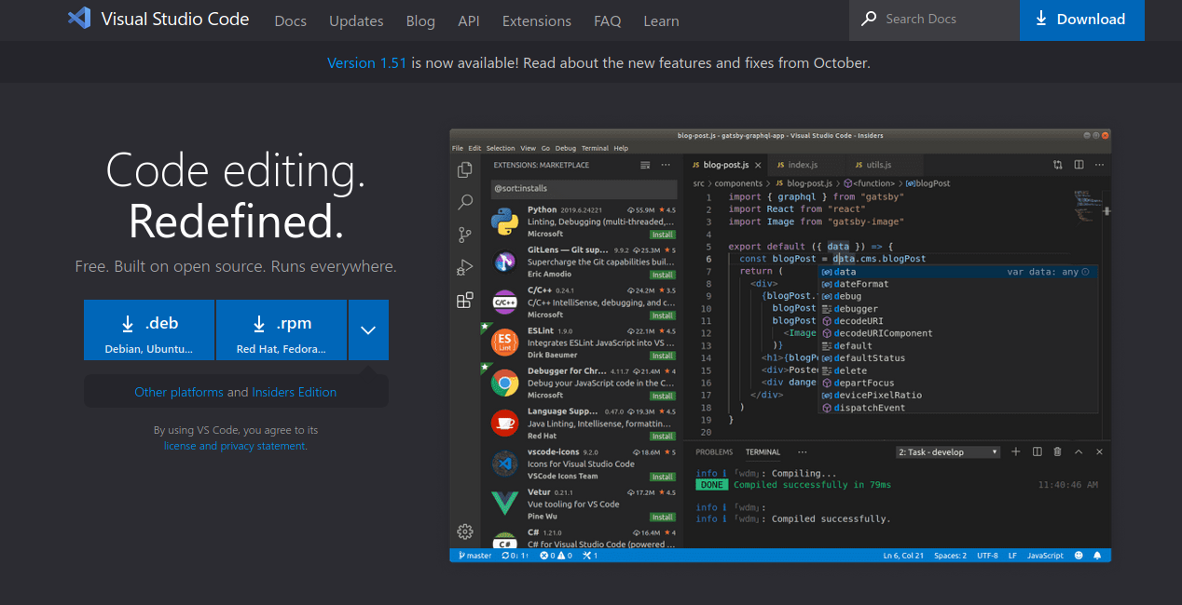1182x605 pixels.
Task: Open the Version 1.51 link
Action: tap(367, 63)
